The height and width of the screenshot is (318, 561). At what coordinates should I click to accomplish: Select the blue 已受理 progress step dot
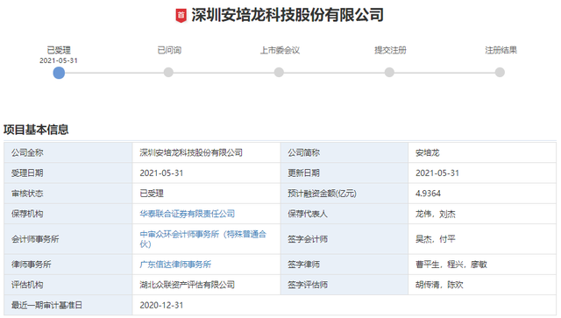59,73
